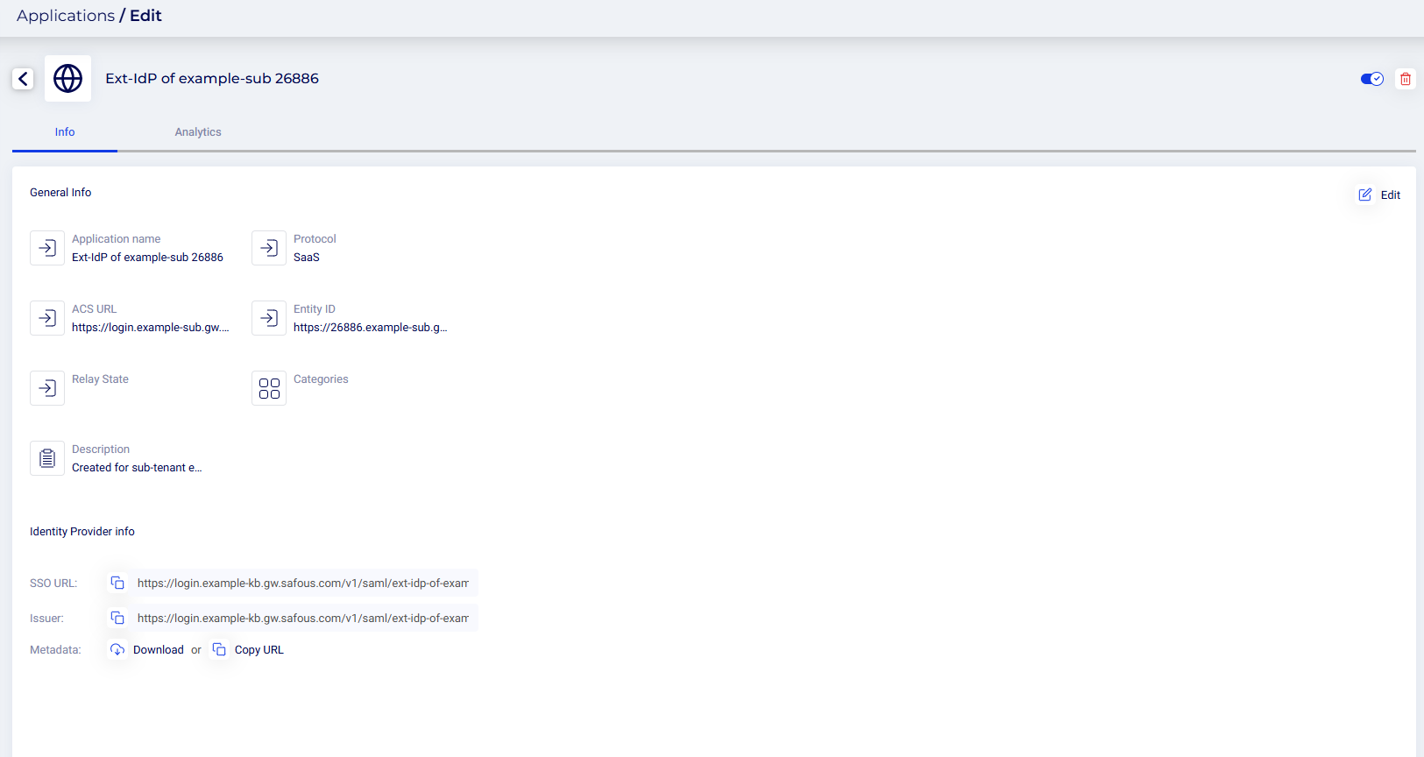The image size is (1424, 757).
Task: Copy the SSO URL using copy icon
Action: (117, 584)
